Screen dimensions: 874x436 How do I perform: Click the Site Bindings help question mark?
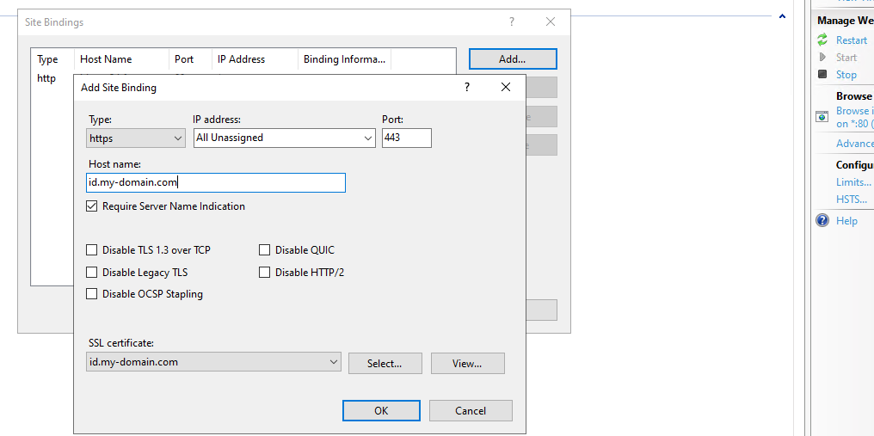(x=512, y=22)
